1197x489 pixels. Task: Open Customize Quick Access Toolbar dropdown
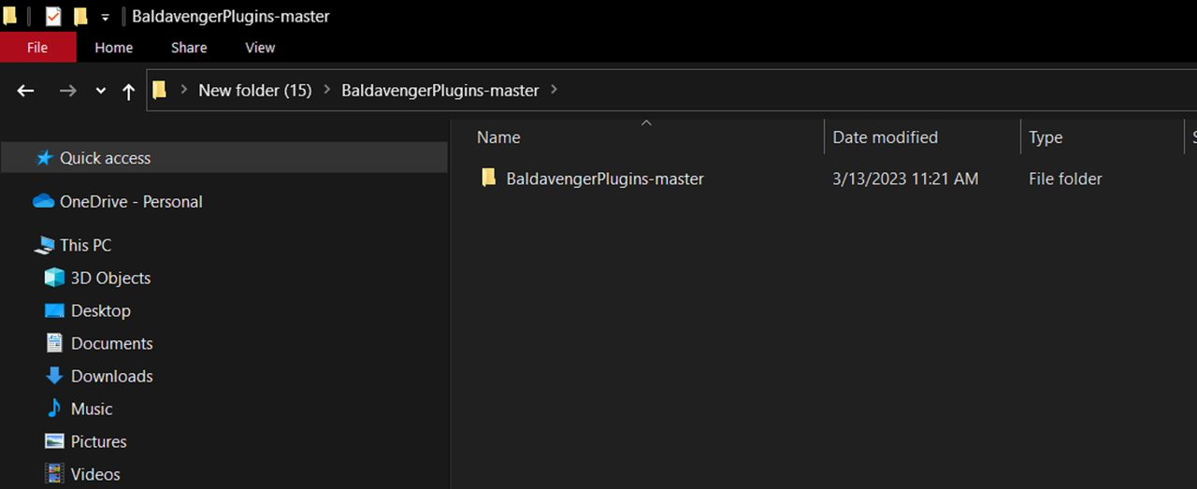coord(105,17)
